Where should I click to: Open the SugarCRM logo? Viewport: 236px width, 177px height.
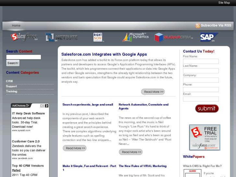(x=174, y=37)
